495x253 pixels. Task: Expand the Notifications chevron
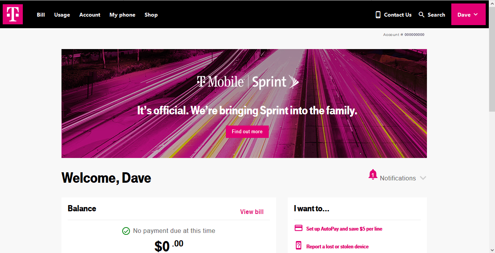(x=423, y=178)
